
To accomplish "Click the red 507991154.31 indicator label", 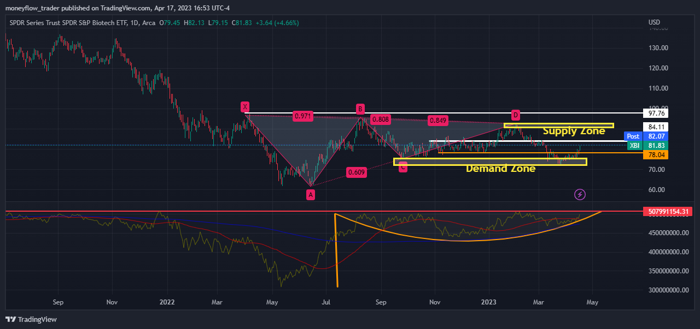I will point(669,211).
